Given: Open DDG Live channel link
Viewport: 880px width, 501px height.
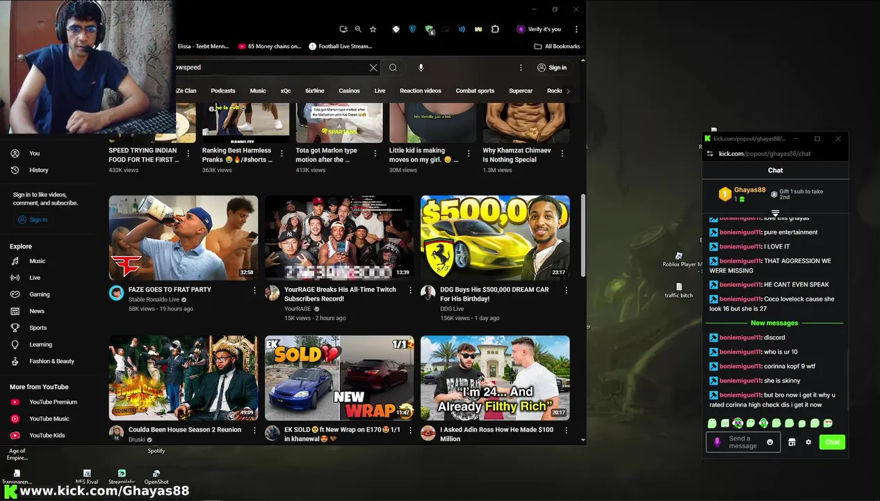Looking at the screenshot, I should pyautogui.click(x=452, y=309).
